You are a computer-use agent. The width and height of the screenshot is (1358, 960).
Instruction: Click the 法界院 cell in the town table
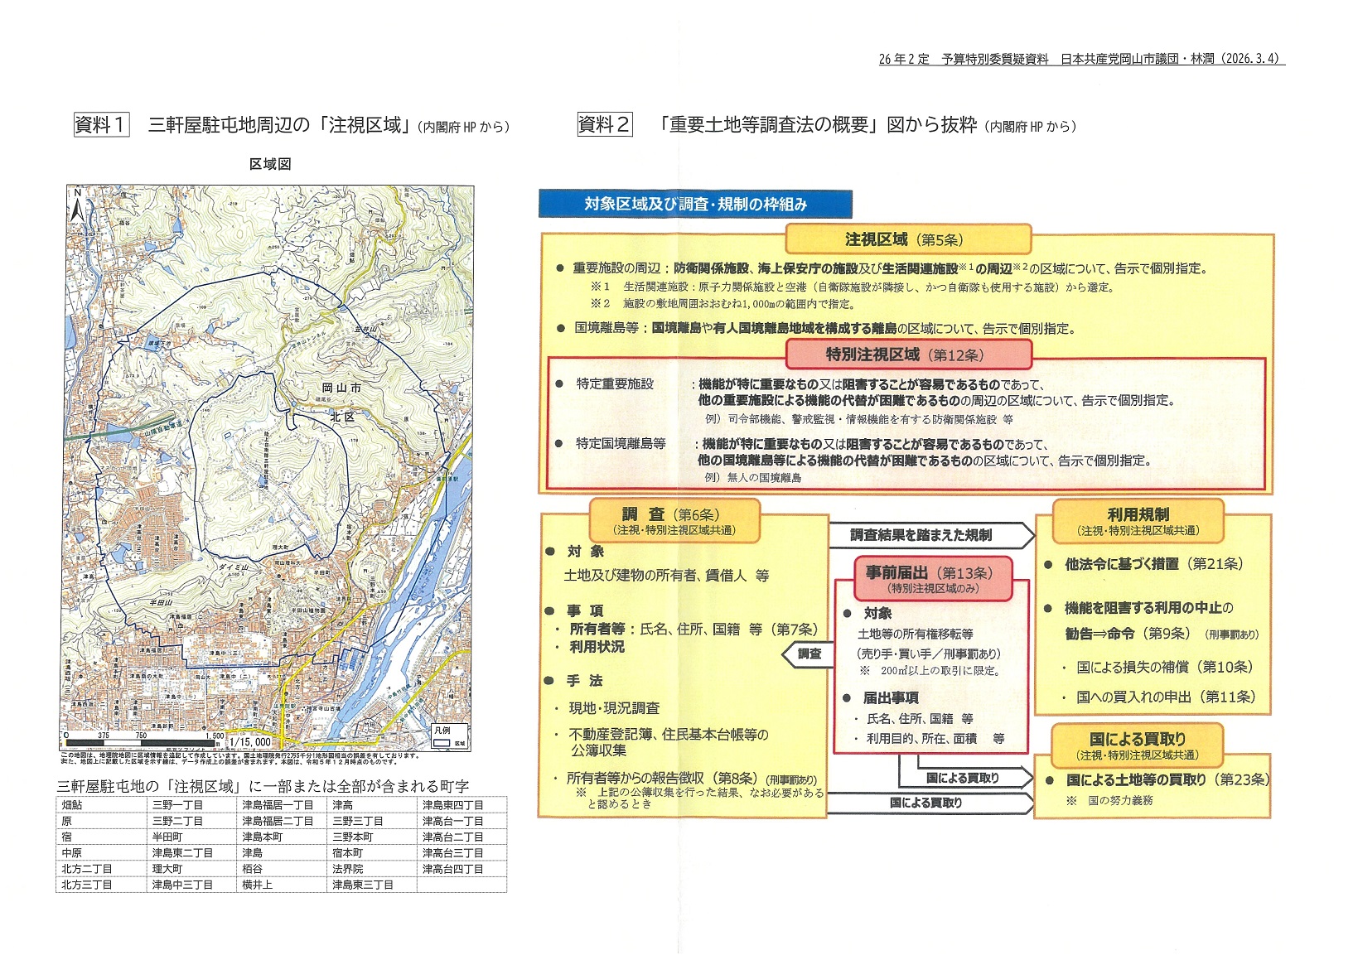[348, 869]
